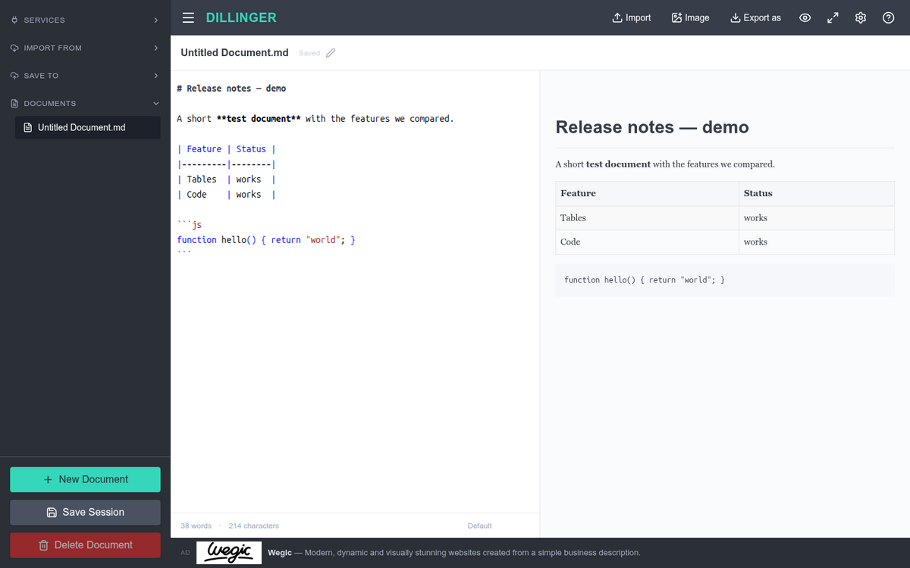
Task: Click the Wegic advertisement text
Action: [454, 552]
